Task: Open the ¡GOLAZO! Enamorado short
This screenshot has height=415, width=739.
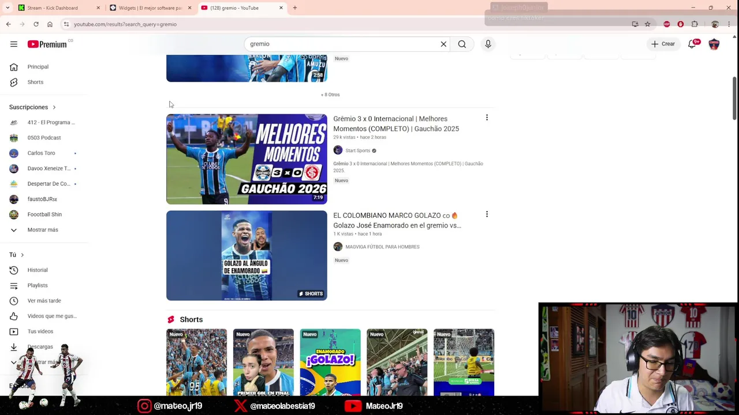Action: click(x=330, y=363)
